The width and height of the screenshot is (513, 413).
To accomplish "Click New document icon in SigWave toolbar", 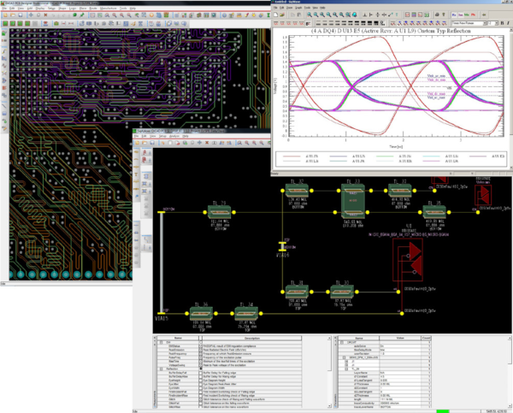I will (x=276, y=15).
